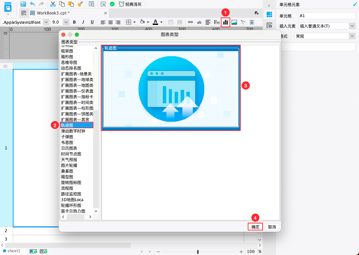This screenshot has height=255, width=359.
Task: Align text left
Action: pyautogui.click(x=103, y=22)
